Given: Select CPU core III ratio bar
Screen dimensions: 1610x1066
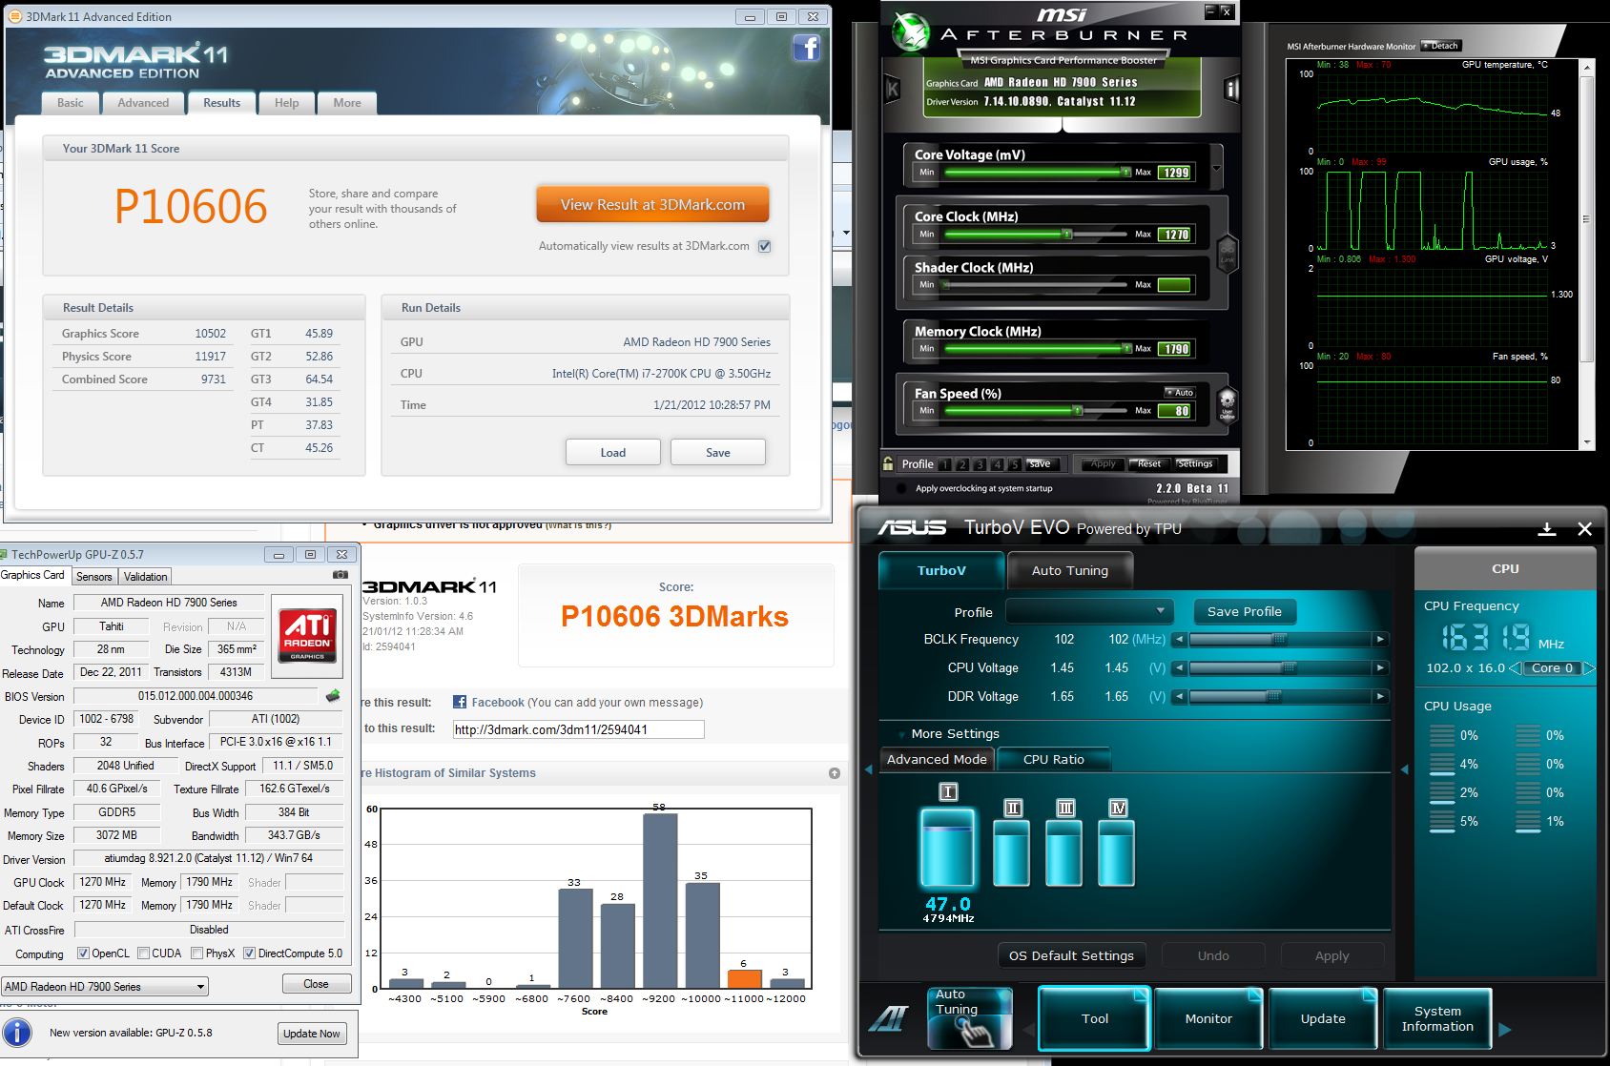Looking at the screenshot, I should (1064, 852).
